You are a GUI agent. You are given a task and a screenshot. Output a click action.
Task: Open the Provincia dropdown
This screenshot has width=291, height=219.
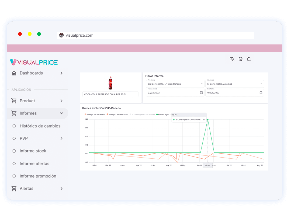pos(175,84)
